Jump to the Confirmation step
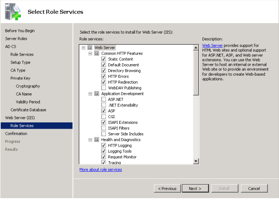The height and width of the screenshot is (200, 279). [16, 134]
